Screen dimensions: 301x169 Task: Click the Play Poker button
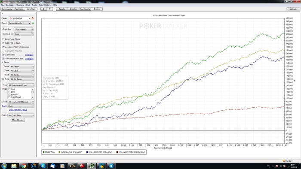pos(19,9)
